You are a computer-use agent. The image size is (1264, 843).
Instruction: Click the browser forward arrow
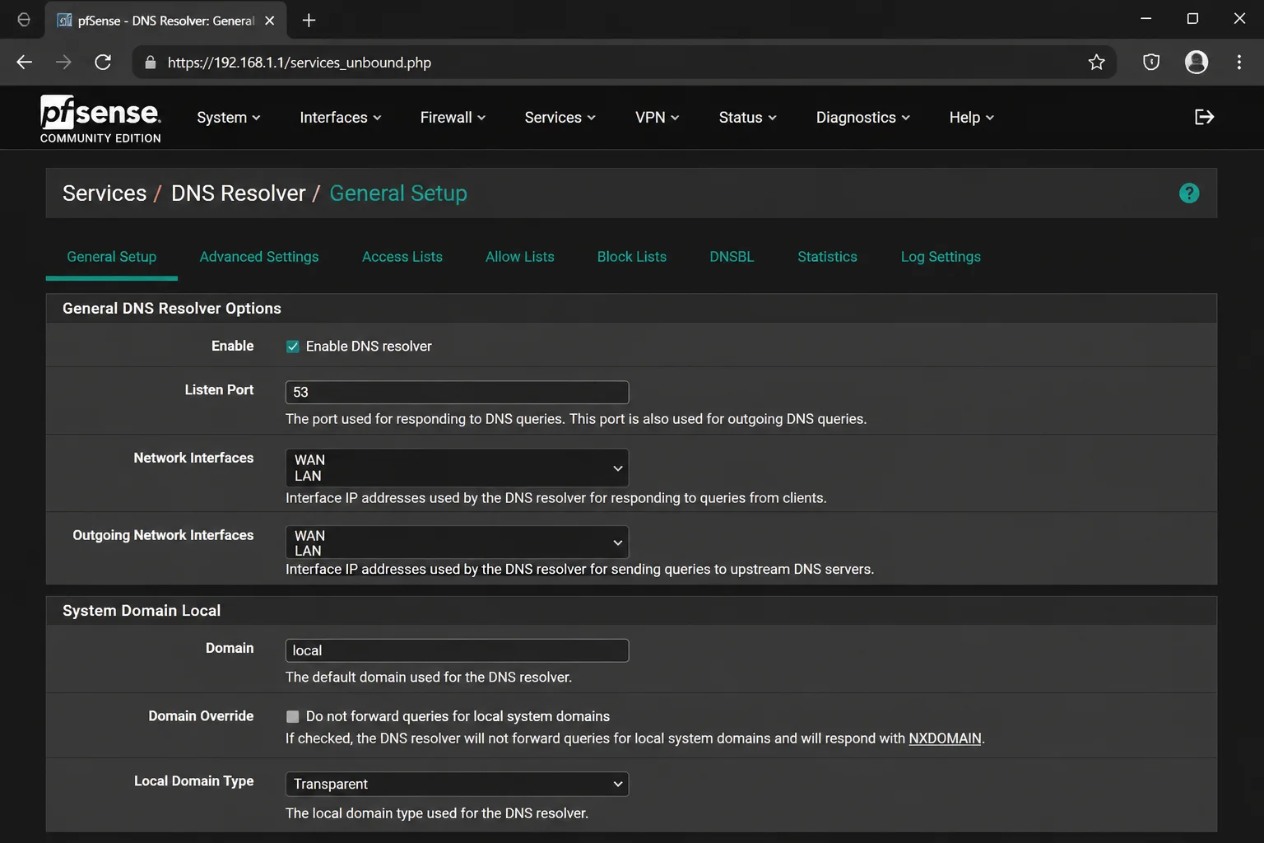coord(63,62)
